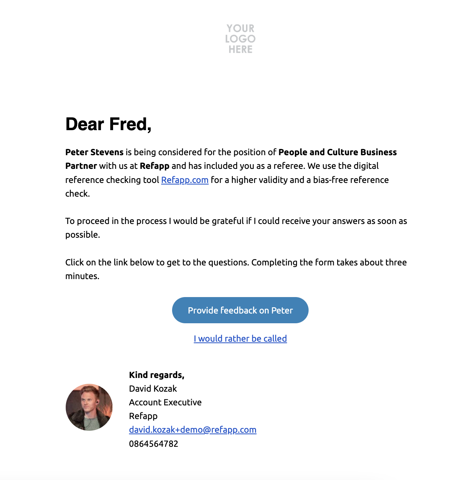This screenshot has height=480, width=467.
Task: Click the word "possible." in the second paragraph
Action: [x=83, y=235]
